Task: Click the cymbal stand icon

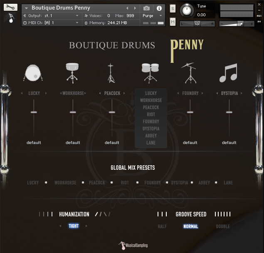Action: point(190,73)
